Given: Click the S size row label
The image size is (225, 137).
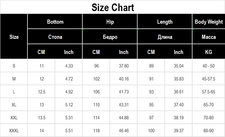Looking at the screenshot, I should 14,66.
